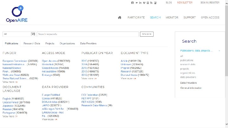The width and height of the screenshot is (228, 128).
Task: Filter by European Commission funder
Action: [15, 61]
